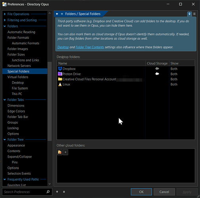Click the Cancel button
This screenshot has height=198, width=200.
click(x=164, y=192)
